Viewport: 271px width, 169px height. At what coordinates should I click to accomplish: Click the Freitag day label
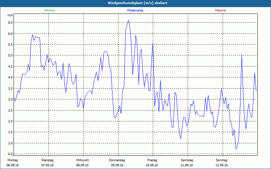pos(152,160)
